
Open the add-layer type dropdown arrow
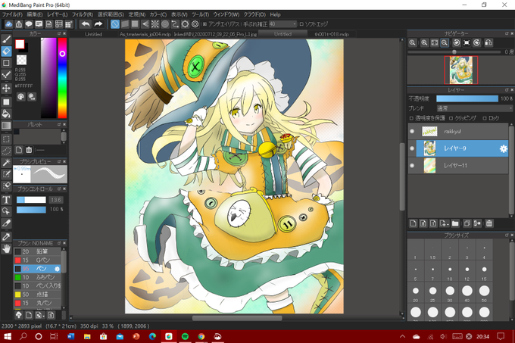448,225
